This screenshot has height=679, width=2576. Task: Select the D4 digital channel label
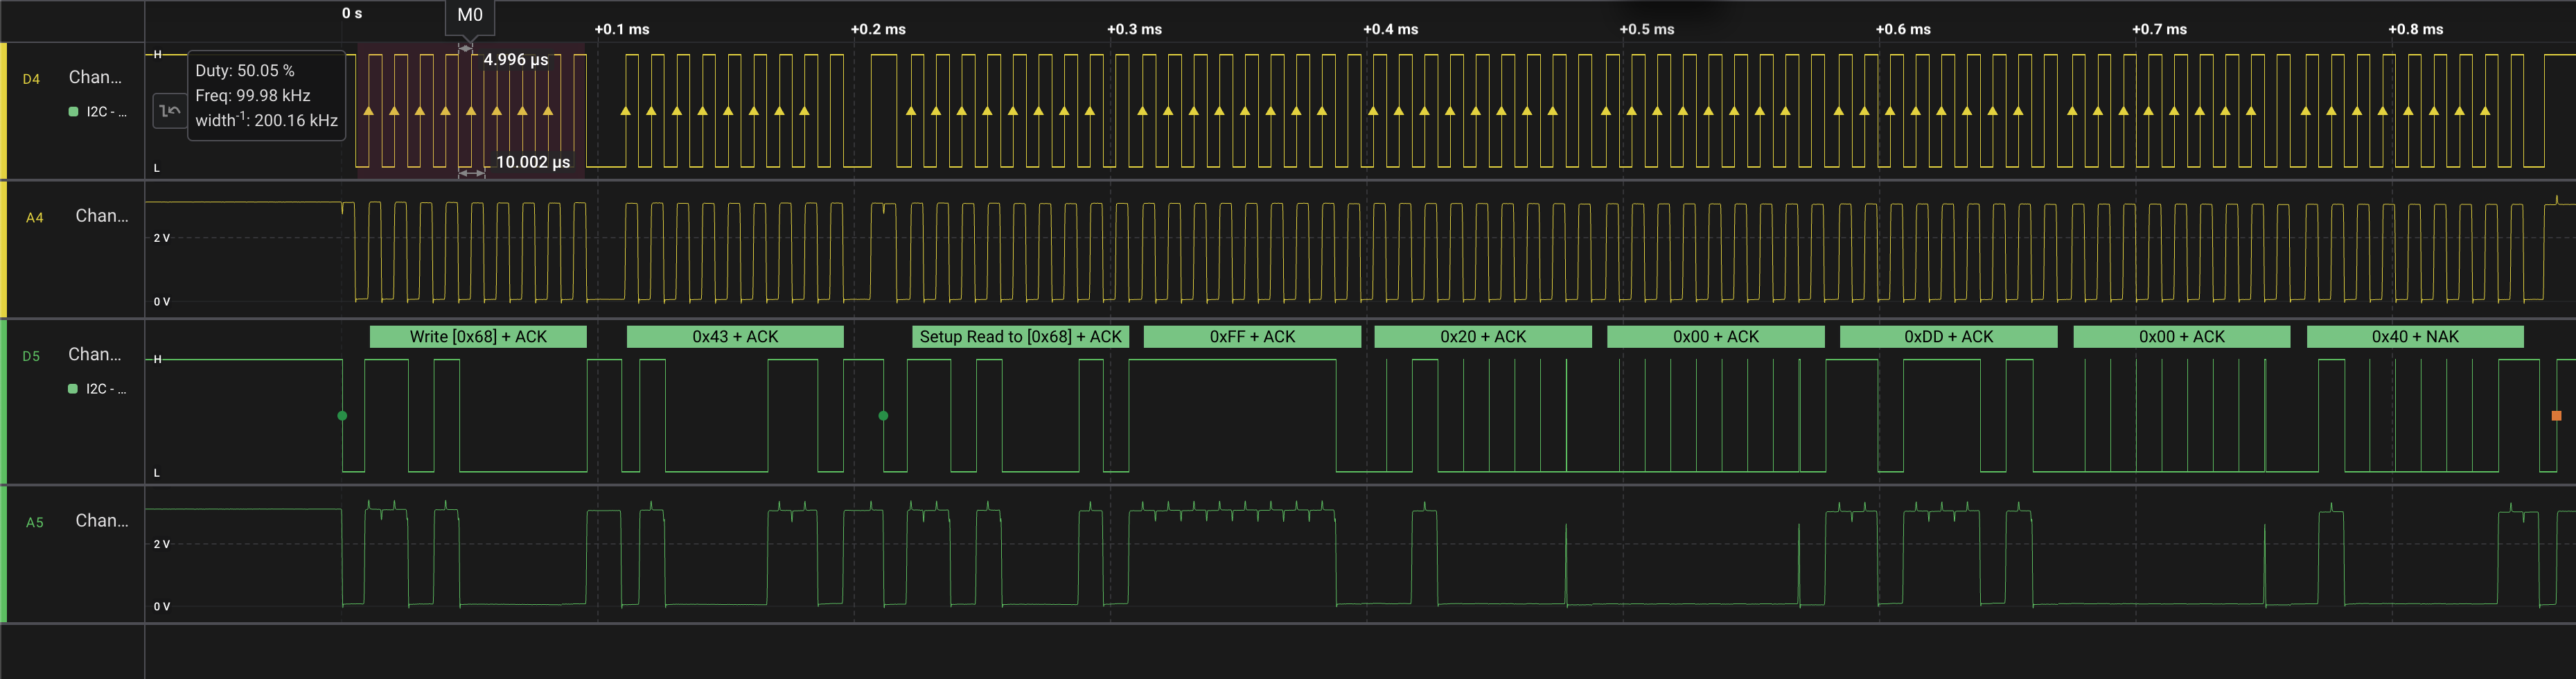[32, 79]
